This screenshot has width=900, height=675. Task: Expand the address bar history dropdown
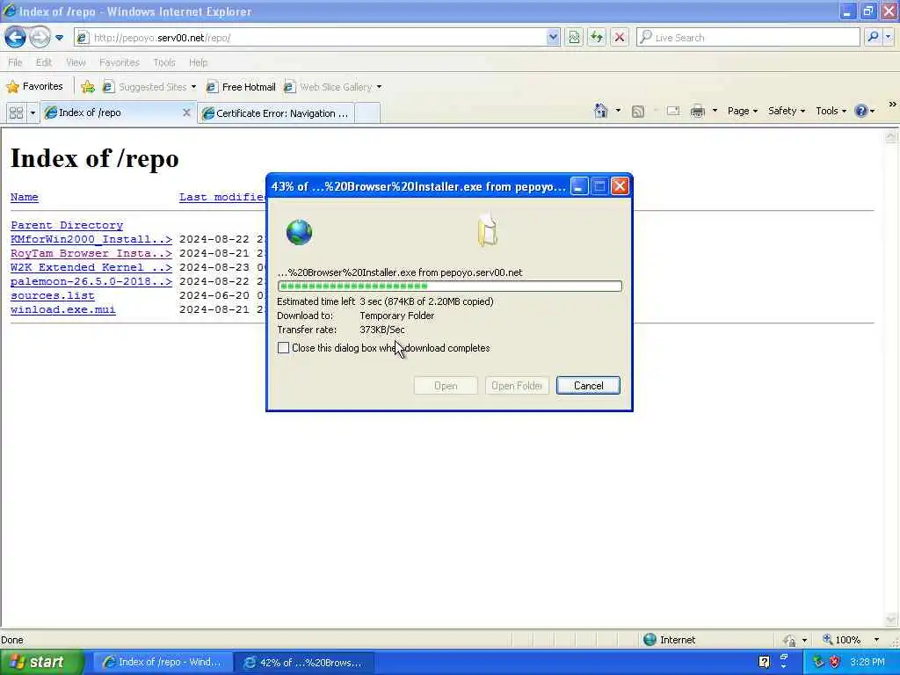click(553, 38)
